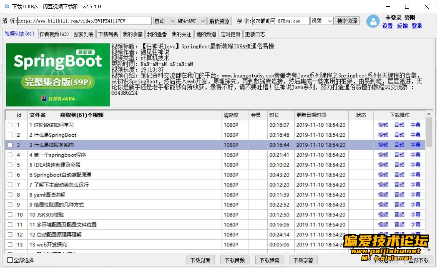Download 视频 for row 8 yaml语法讲解
This screenshot has height=268, width=437.
click(383, 195)
